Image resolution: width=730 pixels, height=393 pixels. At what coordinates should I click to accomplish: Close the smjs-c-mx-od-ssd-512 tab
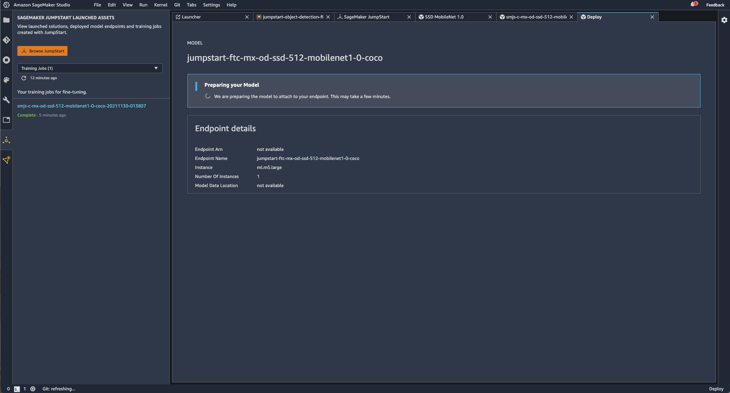coord(571,17)
